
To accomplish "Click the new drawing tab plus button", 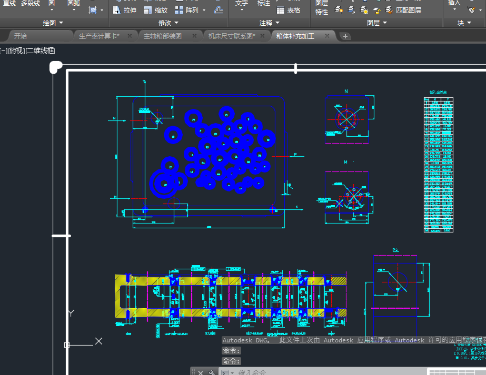I will tap(345, 36).
